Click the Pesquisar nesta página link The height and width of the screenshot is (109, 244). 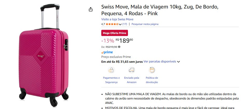click(x=145, y=24)
